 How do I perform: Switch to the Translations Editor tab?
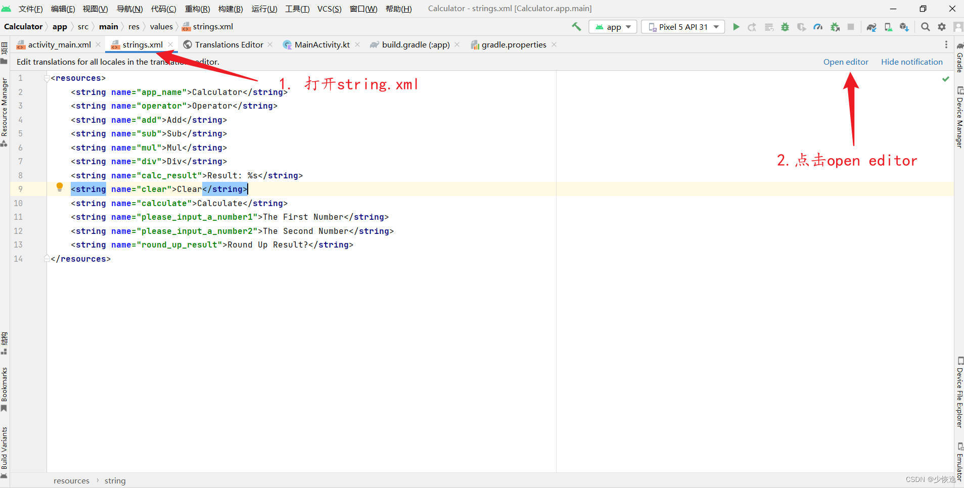(x=229, y=44)
